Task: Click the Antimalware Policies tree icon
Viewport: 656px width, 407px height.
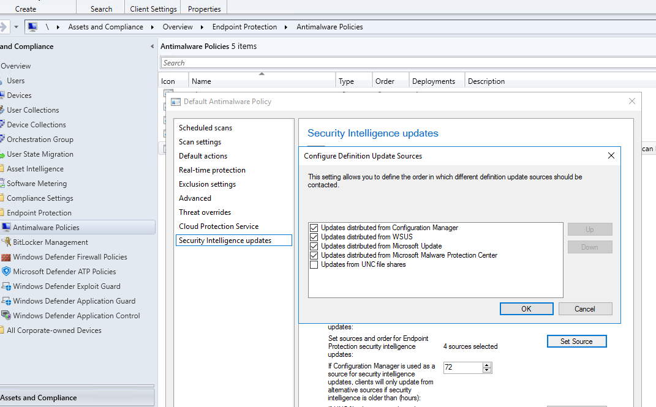Action: 6,227
